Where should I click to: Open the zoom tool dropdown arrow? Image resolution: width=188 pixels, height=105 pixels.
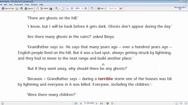[59, 8]
